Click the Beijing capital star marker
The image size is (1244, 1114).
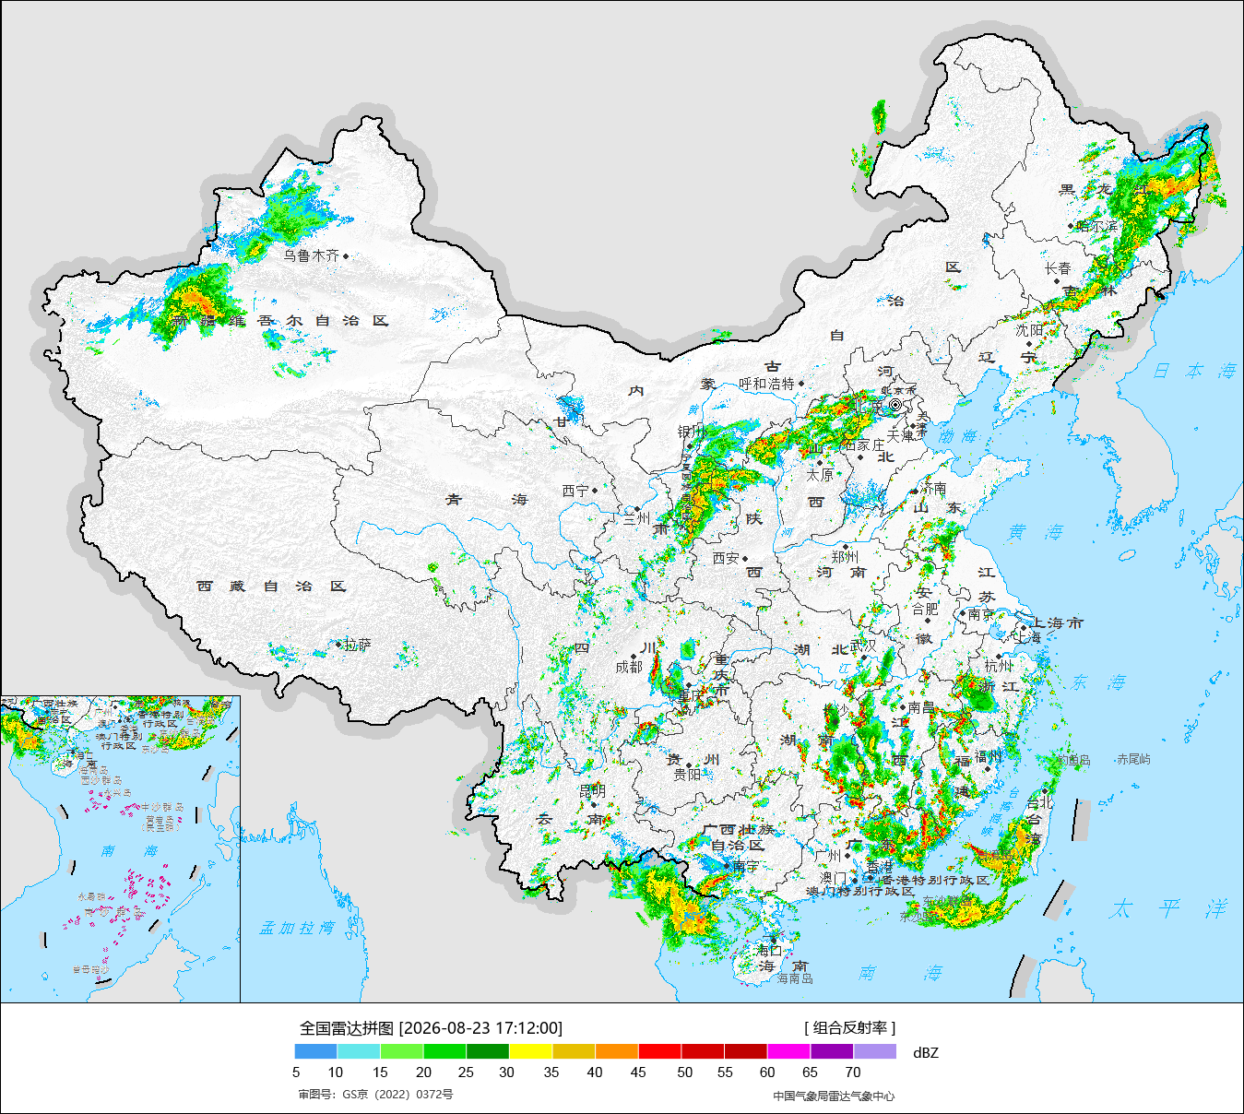click(894, 405)
